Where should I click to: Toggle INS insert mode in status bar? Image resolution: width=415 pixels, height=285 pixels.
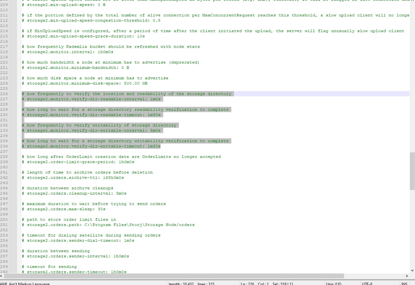[x=404, y=283]
